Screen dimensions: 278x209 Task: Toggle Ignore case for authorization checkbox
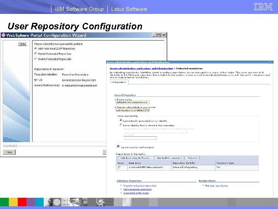pyautogui.click(x=118, y=146)
